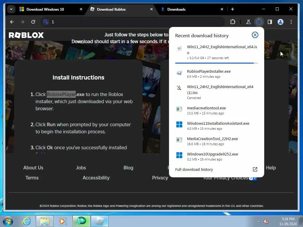Click RobloxPlayerInstaller.exe file icon

tap(179, 73)
